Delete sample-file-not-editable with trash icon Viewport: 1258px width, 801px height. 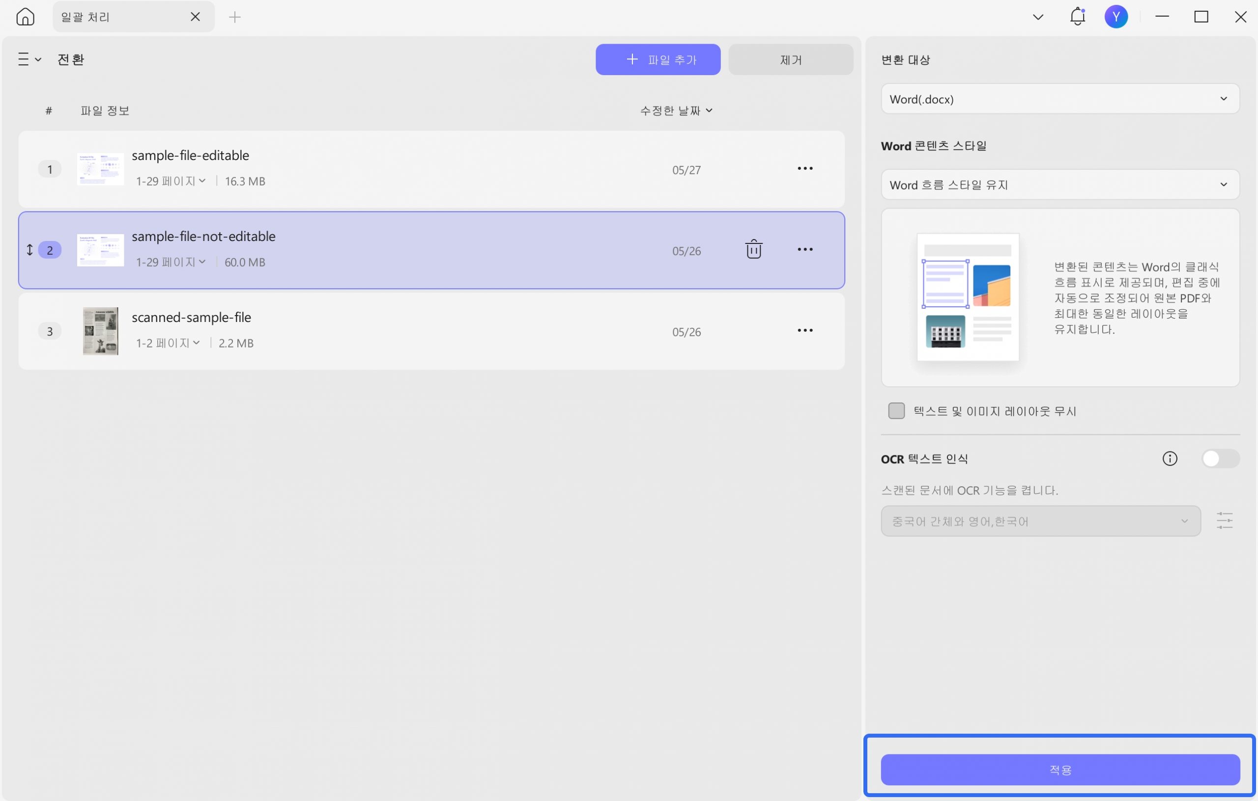(753, 249)
